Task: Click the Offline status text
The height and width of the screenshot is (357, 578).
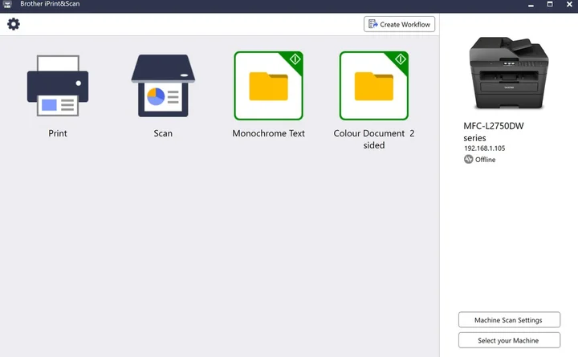Action: point(485,160)
